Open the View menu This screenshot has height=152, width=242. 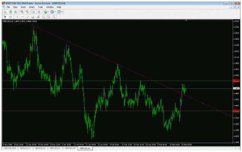15,7
